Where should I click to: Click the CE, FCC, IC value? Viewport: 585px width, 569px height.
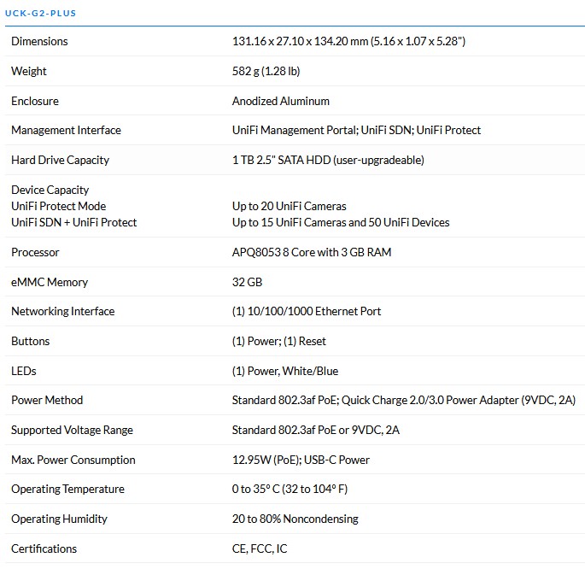[x=260, y=548]
